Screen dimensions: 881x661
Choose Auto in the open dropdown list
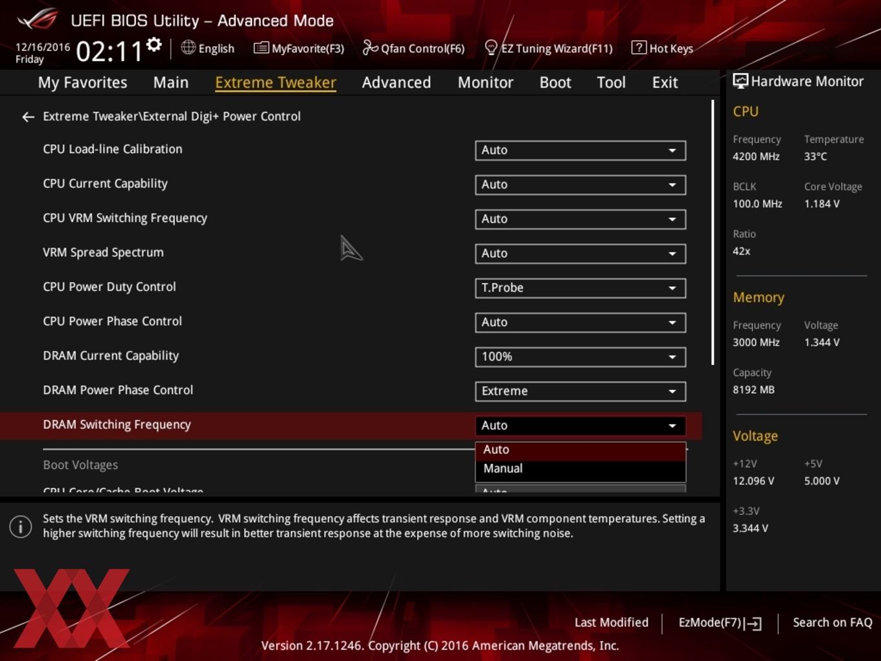click(x=580, y=450)
